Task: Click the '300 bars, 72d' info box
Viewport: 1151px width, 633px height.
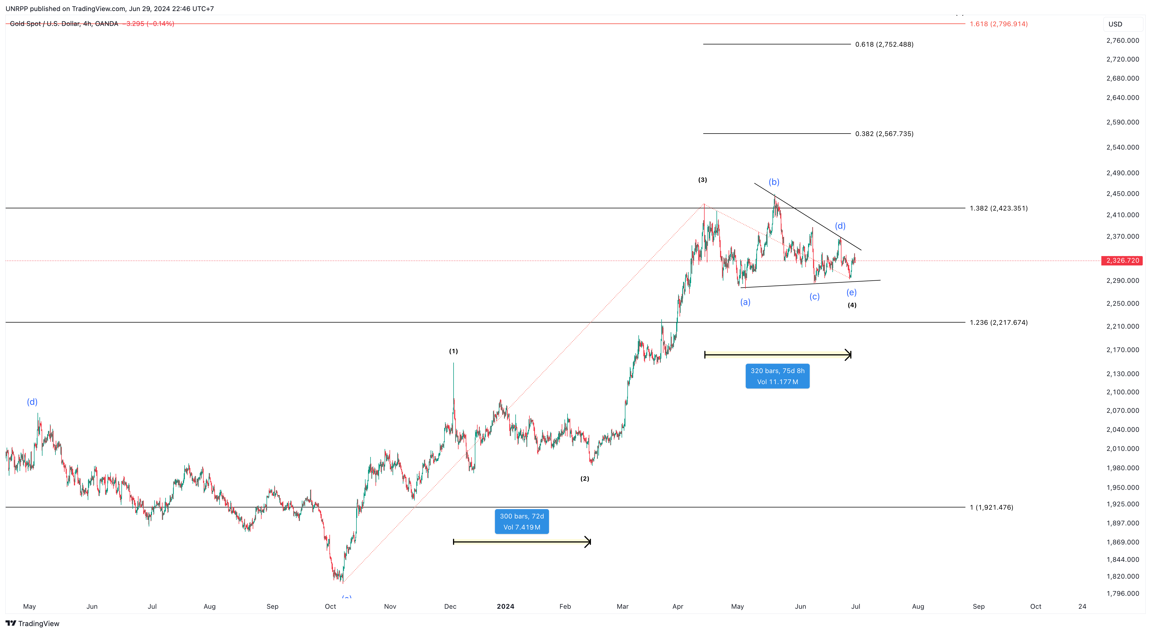Action: 521,521
